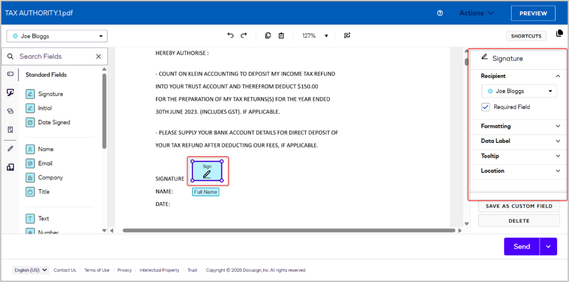Pick the Signature field icon
The width and height of the screenshot is (569, 282).
pyautogui.click(x=30, y=94)
